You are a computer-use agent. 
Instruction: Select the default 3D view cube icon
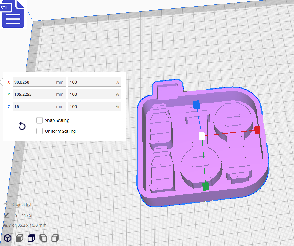coord(7,238)
